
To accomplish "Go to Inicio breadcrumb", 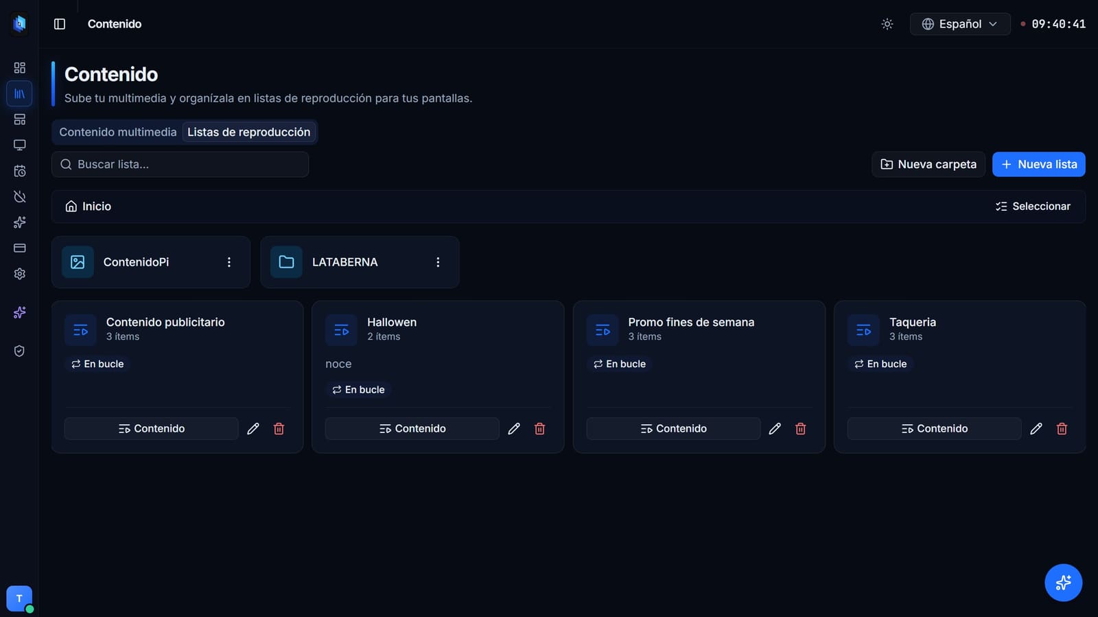I will 89,207.
